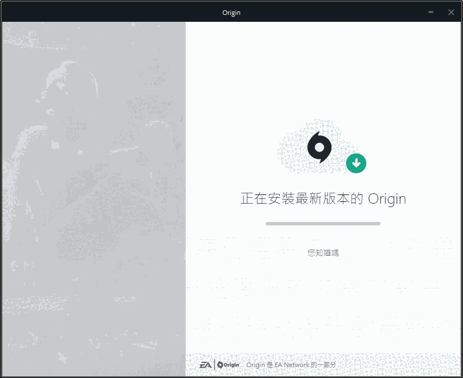Screen dimensions: 463x378
Task: Click the "您知道嗎" tip text
Action: point(323,252)
